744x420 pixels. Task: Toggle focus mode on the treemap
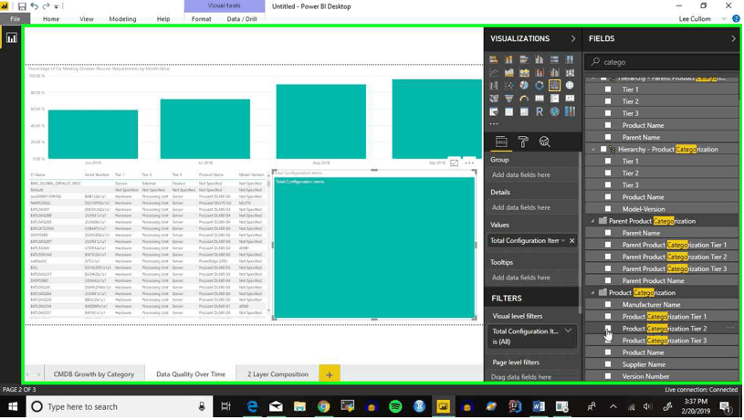tap(454, 163)
